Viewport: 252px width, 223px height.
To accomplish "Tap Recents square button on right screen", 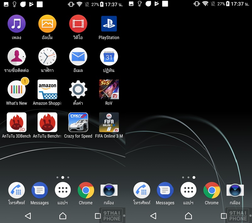I will click(224, 216).
